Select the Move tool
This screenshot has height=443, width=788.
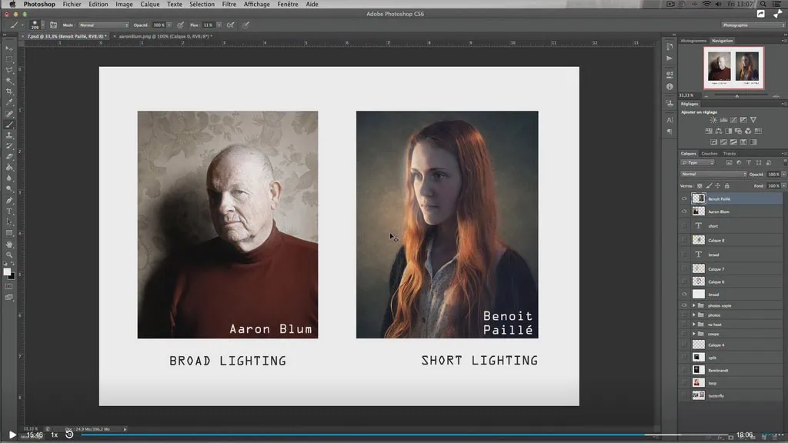(x=9, y=48)
